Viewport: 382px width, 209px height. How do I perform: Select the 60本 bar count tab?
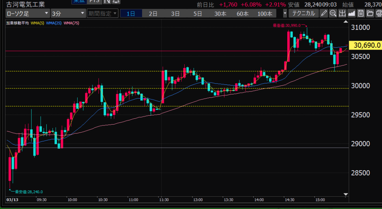coord(242,14)
